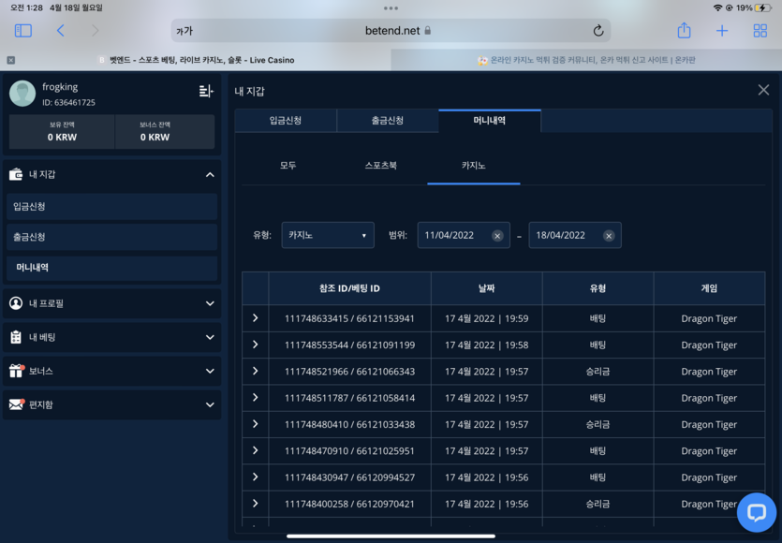Expand the 내 베팅 section chevron

[x=210, y=337]
